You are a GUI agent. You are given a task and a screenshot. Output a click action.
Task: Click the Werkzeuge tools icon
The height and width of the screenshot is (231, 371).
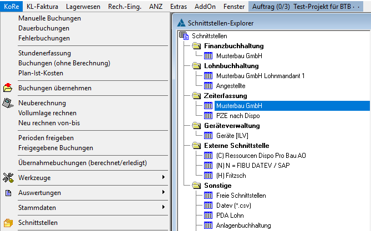(8, 177)
